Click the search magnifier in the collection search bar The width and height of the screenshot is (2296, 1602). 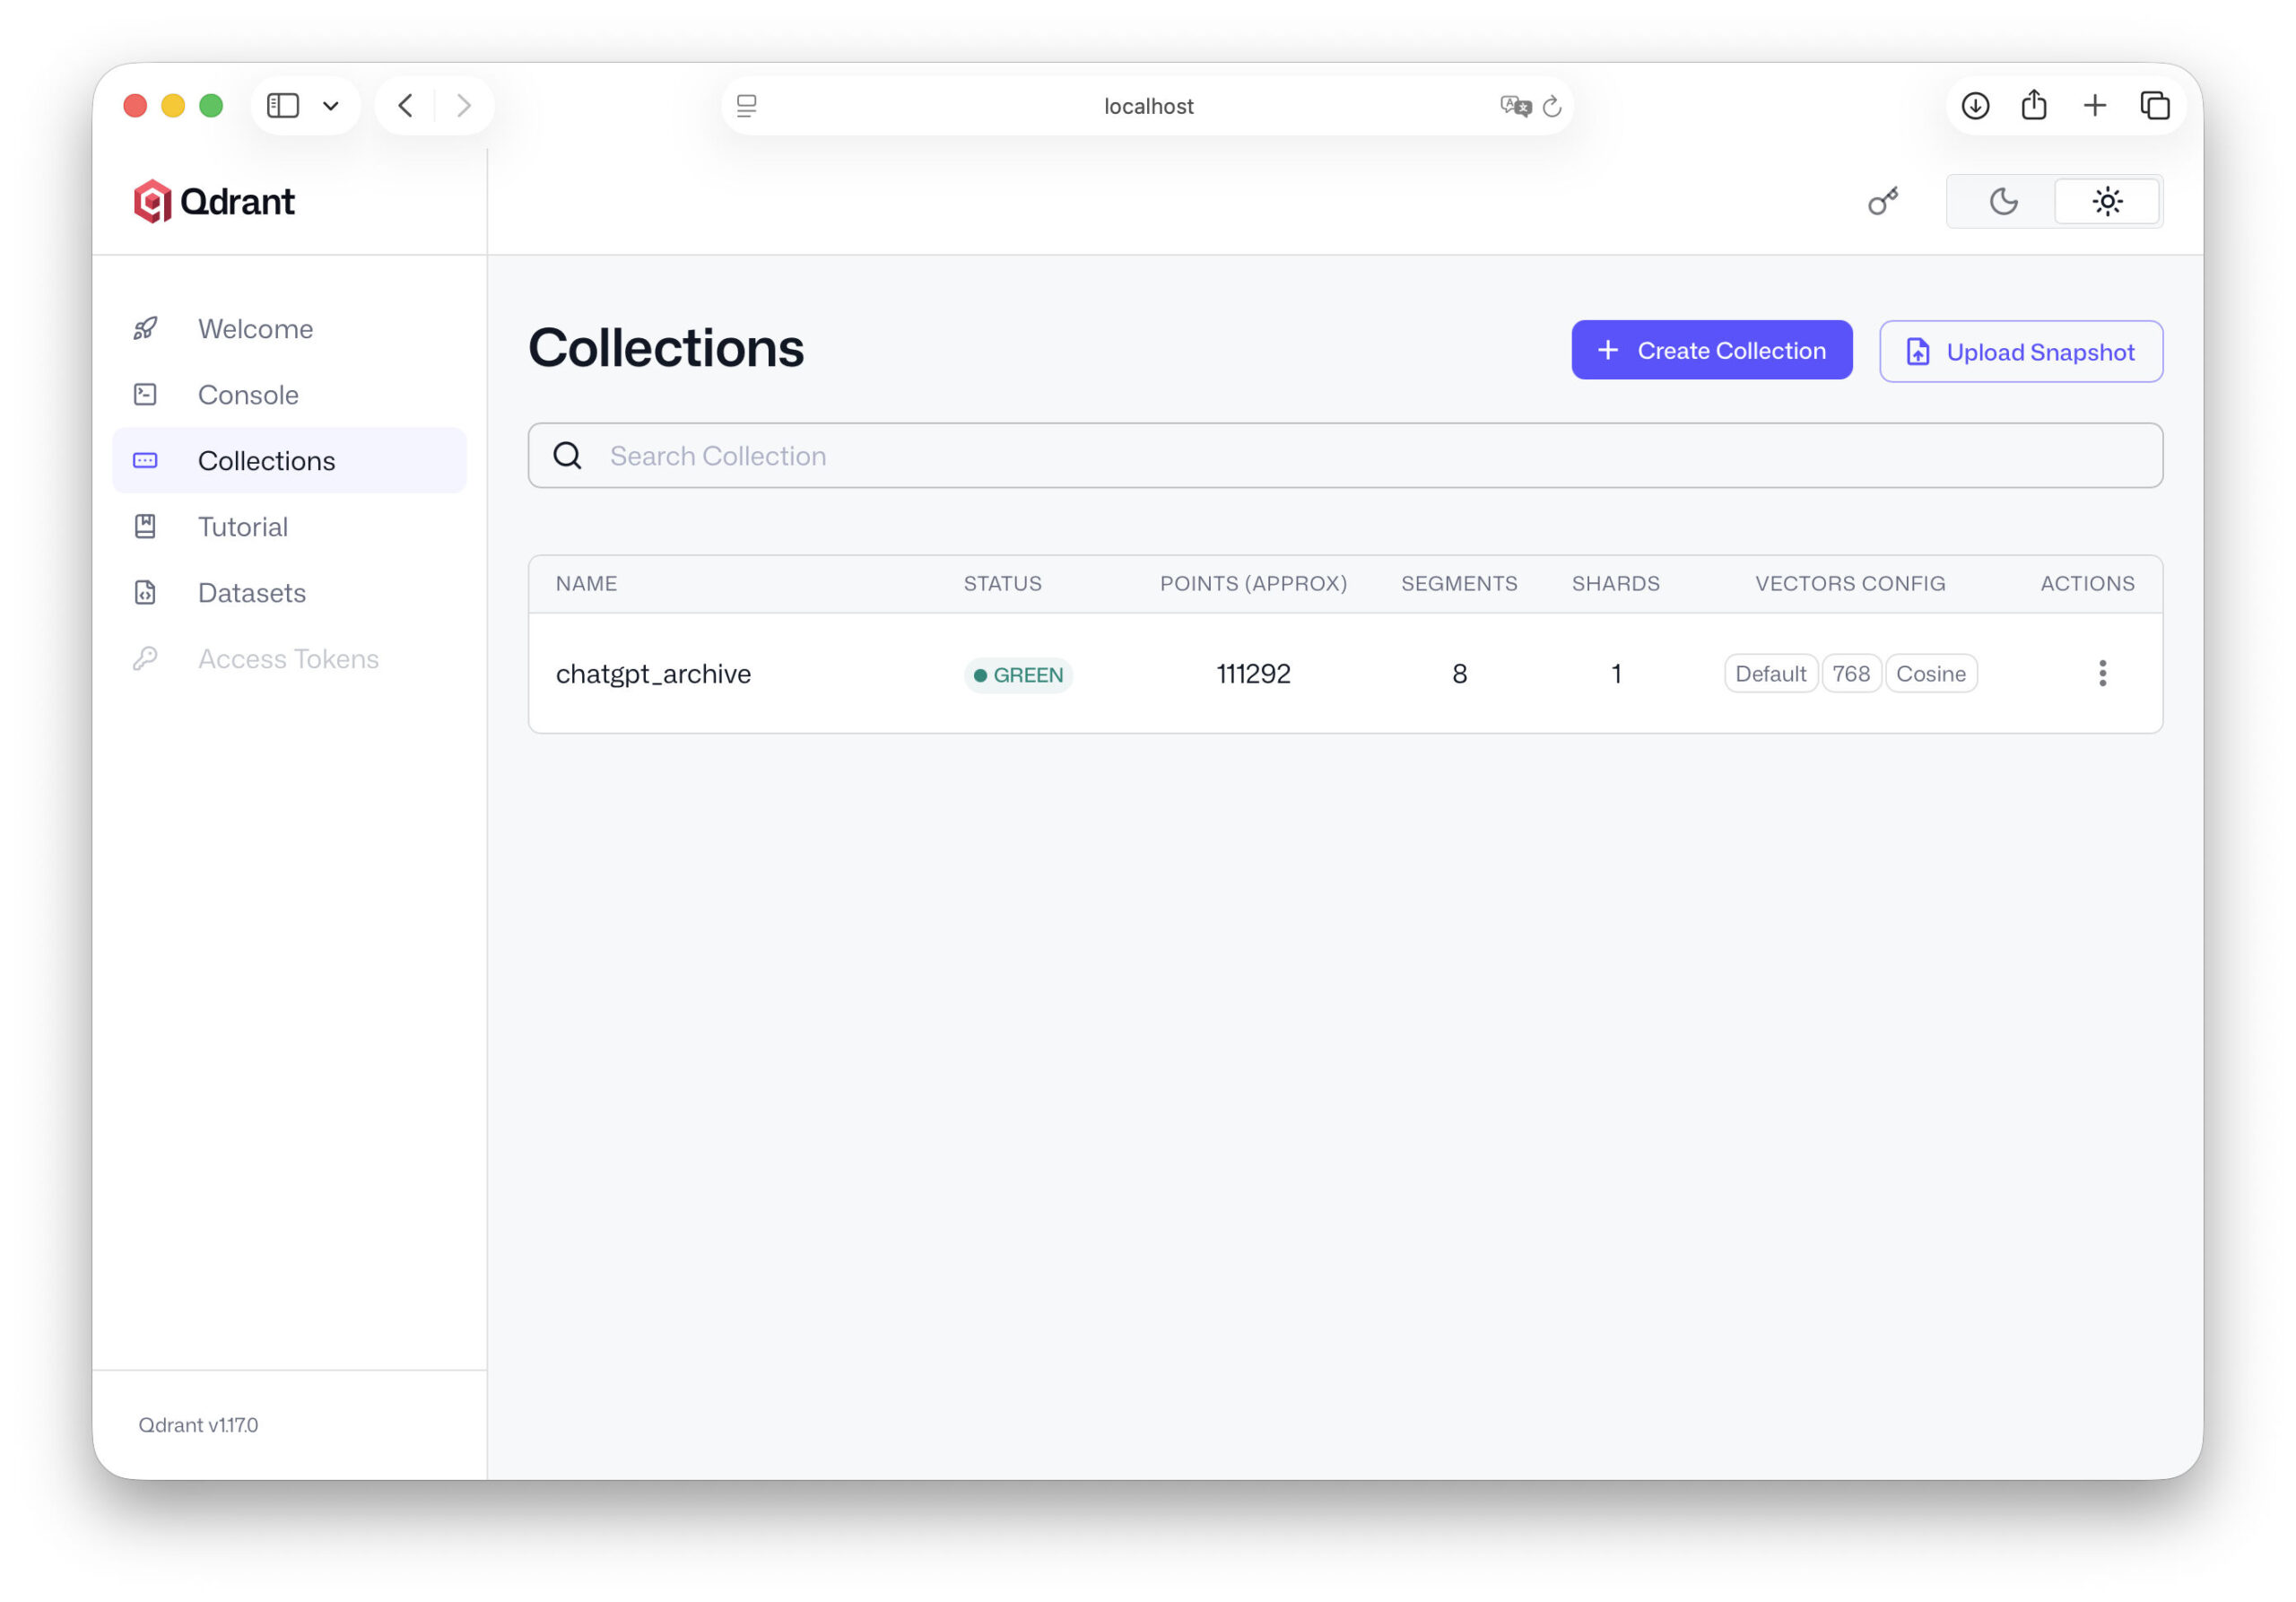568,455
